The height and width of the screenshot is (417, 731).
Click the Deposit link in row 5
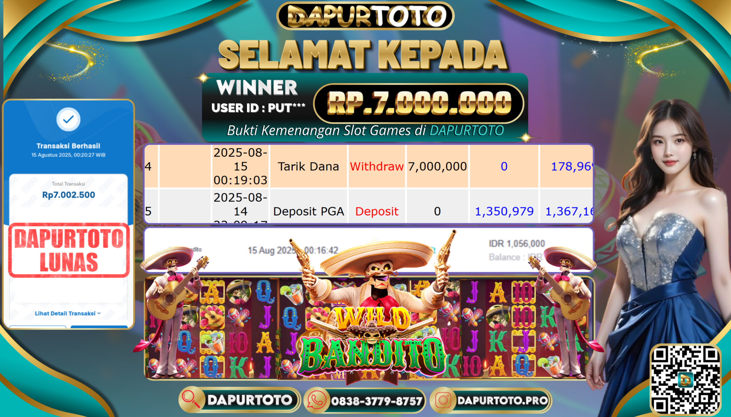point(377,211)
